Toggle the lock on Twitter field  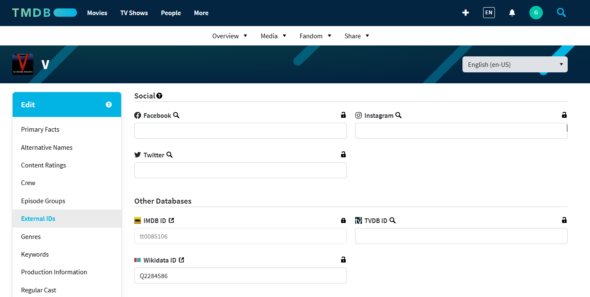tap(343, 154)
